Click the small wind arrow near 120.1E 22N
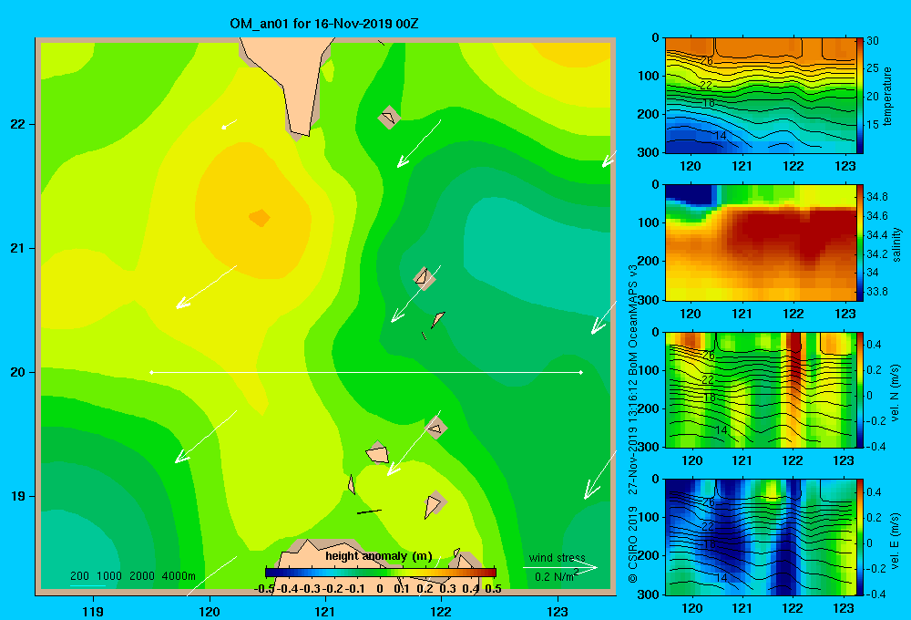 click(230, 124)
